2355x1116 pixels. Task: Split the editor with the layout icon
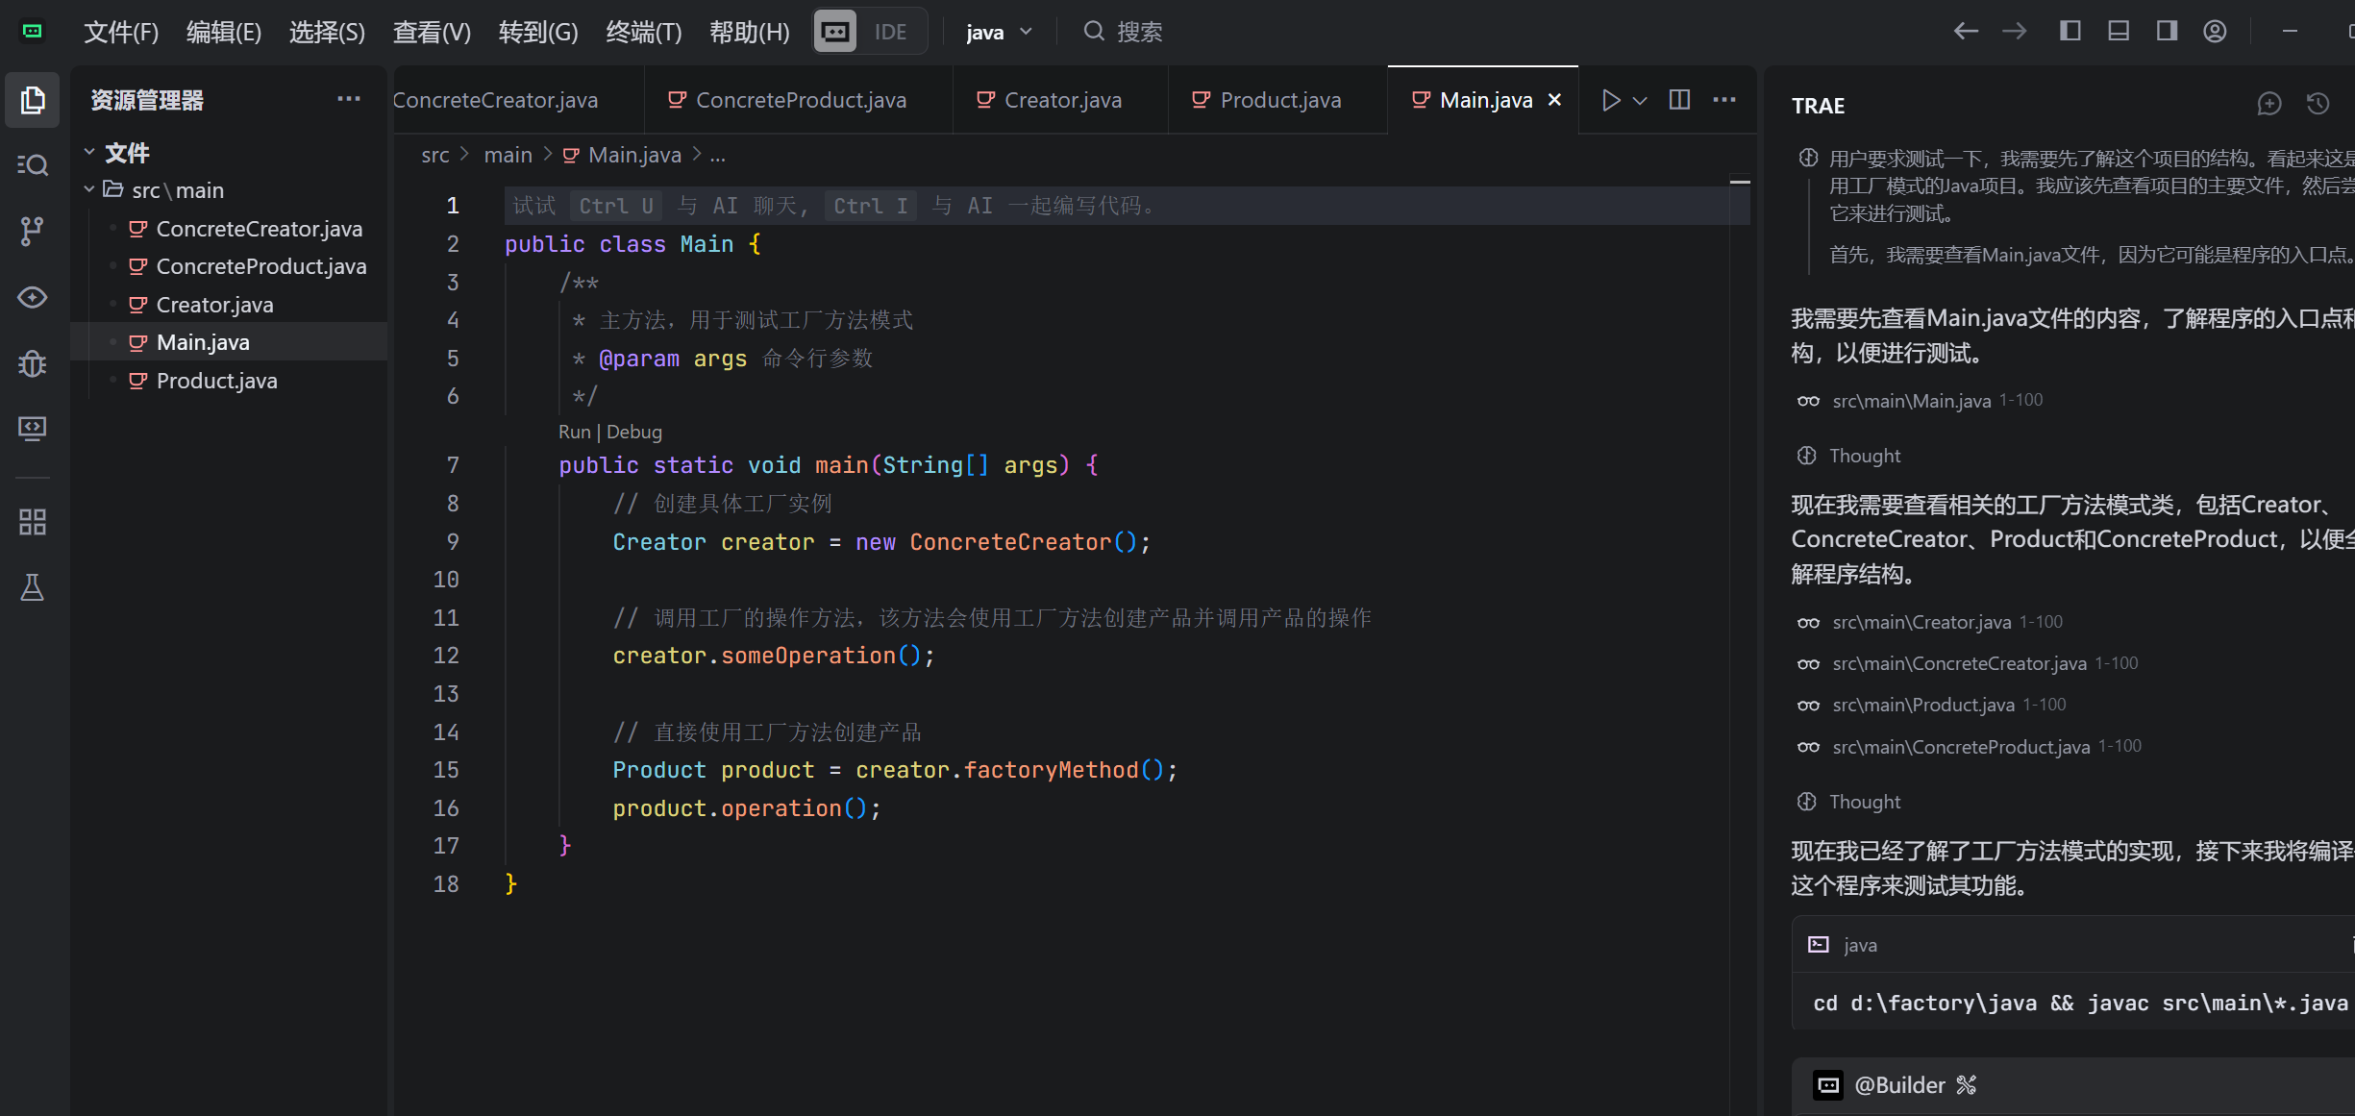point(1679,100)
